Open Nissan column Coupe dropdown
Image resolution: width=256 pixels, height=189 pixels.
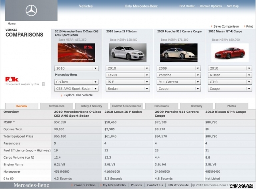coord(230,89)
